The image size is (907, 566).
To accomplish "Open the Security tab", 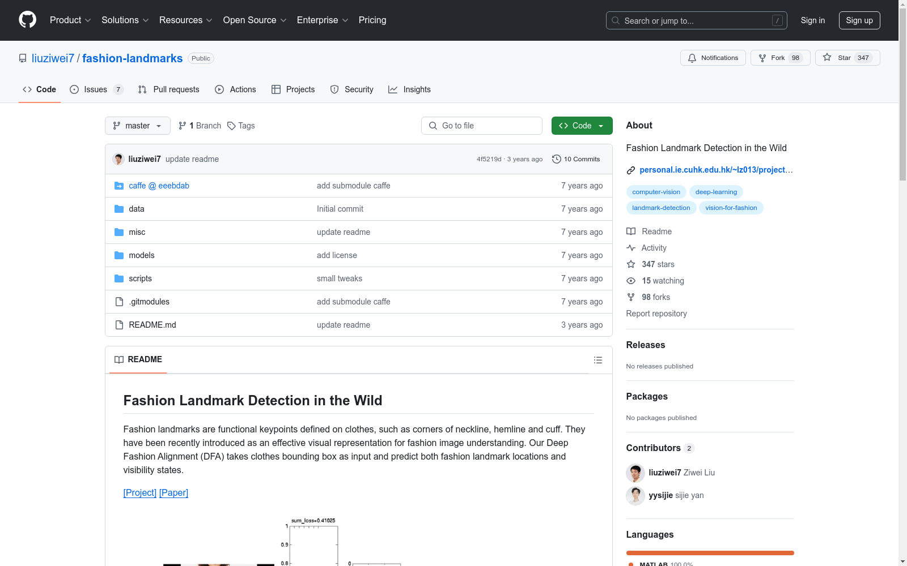I will (351, 89).
